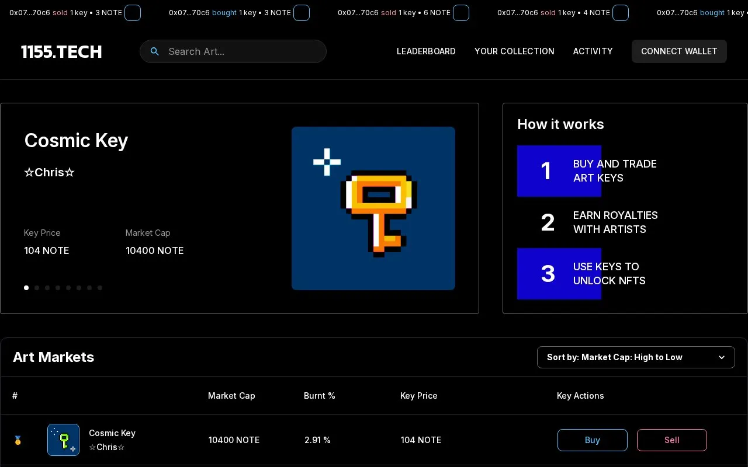Image resolution: width=748 pixels, height=467 pixels.
Task: Click the 'sold 1 key • 6 NOTE' ticker entry
Action: tap(403, 13)
